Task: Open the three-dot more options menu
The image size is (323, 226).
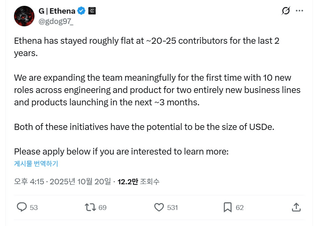Action: 299,11
